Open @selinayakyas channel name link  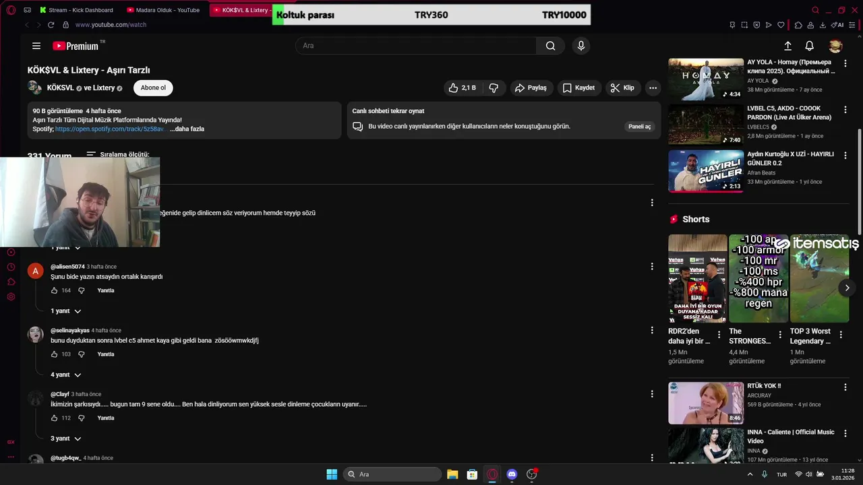(x=70, y=331)
